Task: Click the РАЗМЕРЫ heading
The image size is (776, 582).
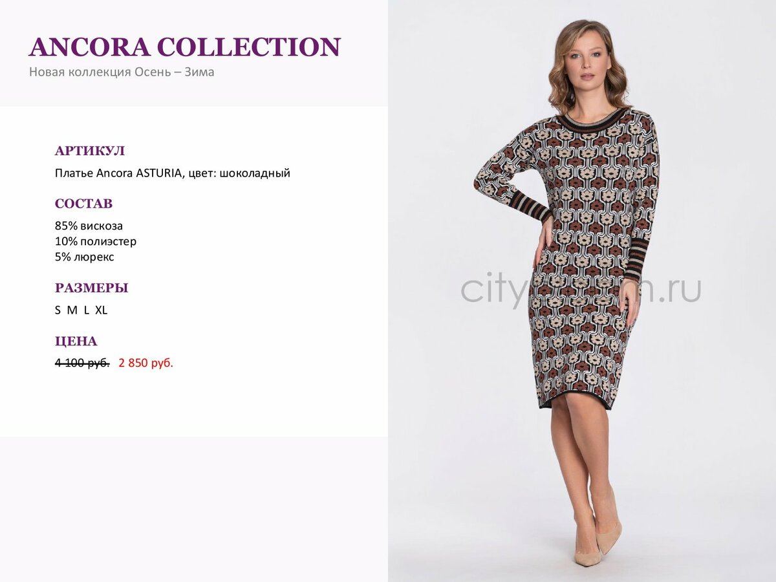Action: click(x=91, y=288)
